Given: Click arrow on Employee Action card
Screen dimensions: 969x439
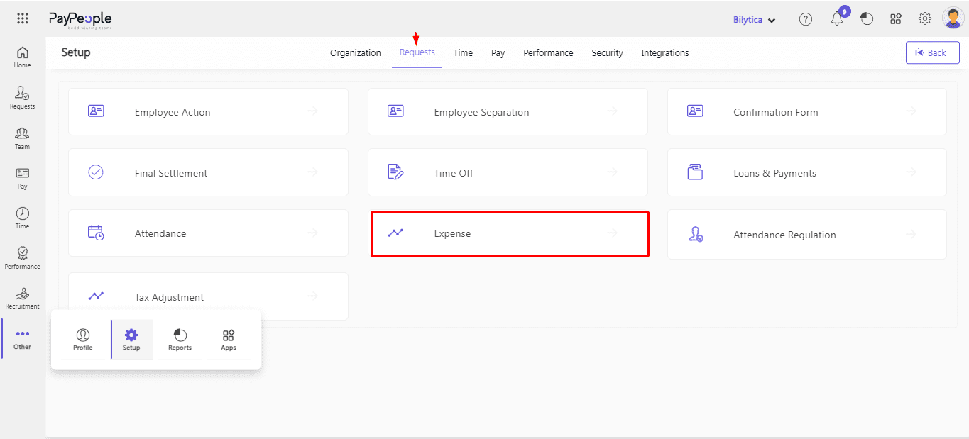Looking at the screenshot, I should [312, 111].
